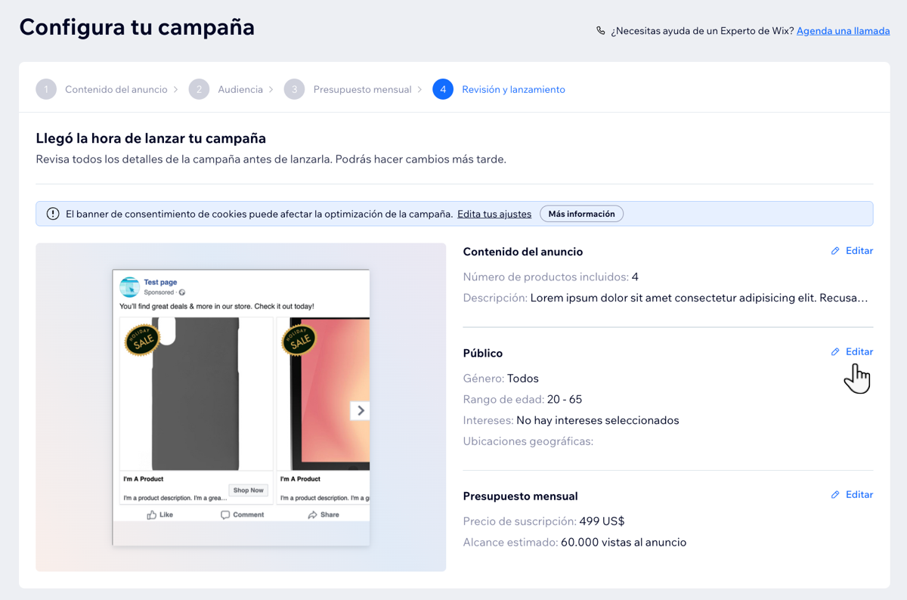Screen dimensions: 907x600
Task: Click the chevron after 'Audiencia' step
Action: pos(271,89)
